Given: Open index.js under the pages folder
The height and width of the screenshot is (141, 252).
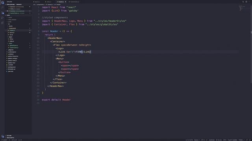Looking at the screenshot, I should coord(11,41).
